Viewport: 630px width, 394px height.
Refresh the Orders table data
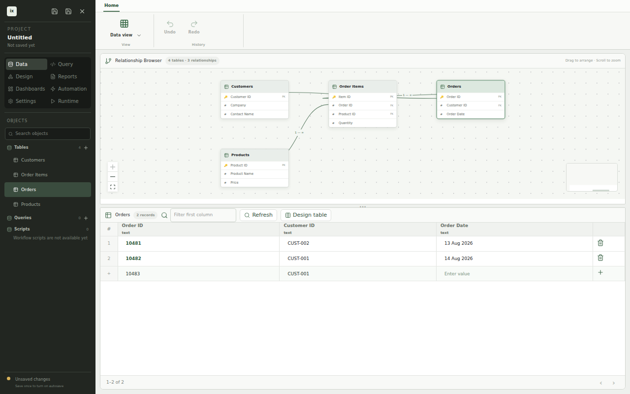[258, 215]
